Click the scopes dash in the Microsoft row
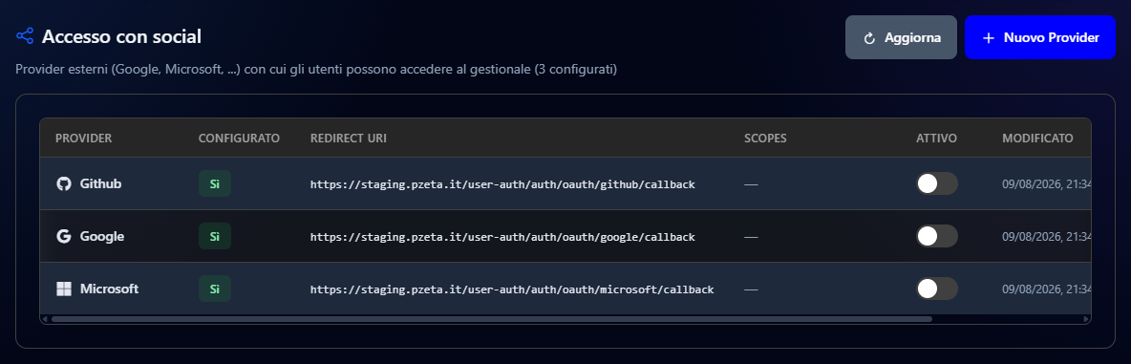Image resolution: width=1131 pixels, height=364 pixels. point(751,289)
